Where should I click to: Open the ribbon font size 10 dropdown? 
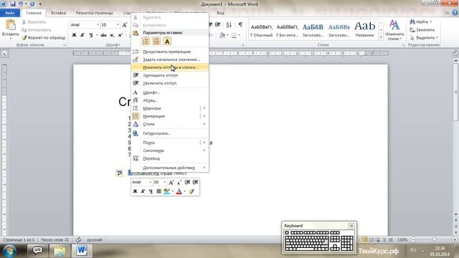coord(118,25)
